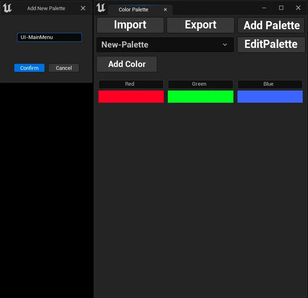Close the Add New Palette dialog
This screenshot has height=298, width=308.
pos(83,8)
